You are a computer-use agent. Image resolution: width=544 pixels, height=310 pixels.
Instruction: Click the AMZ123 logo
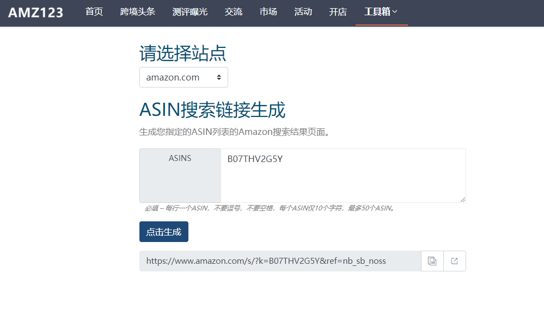point(36,13)
